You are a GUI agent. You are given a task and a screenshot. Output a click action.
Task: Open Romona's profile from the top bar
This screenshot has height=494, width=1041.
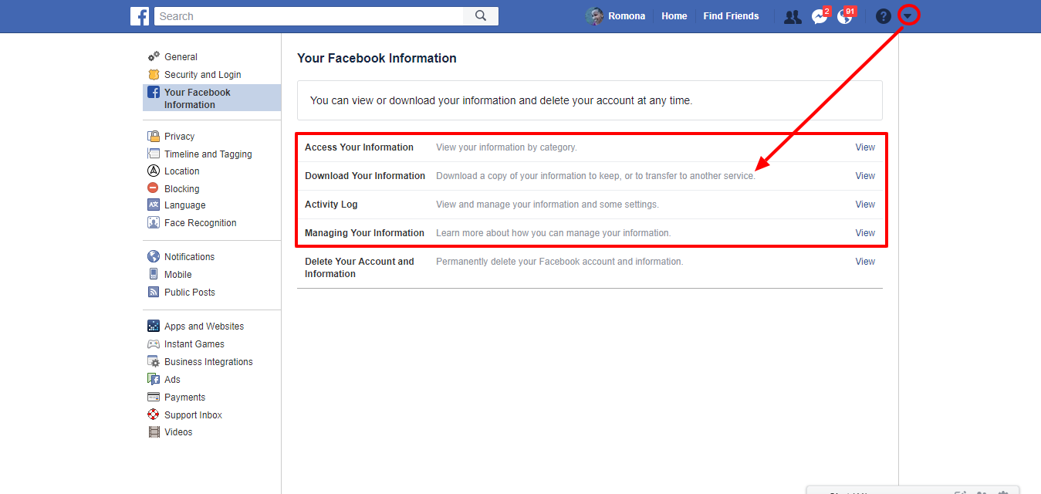point(616,16)
